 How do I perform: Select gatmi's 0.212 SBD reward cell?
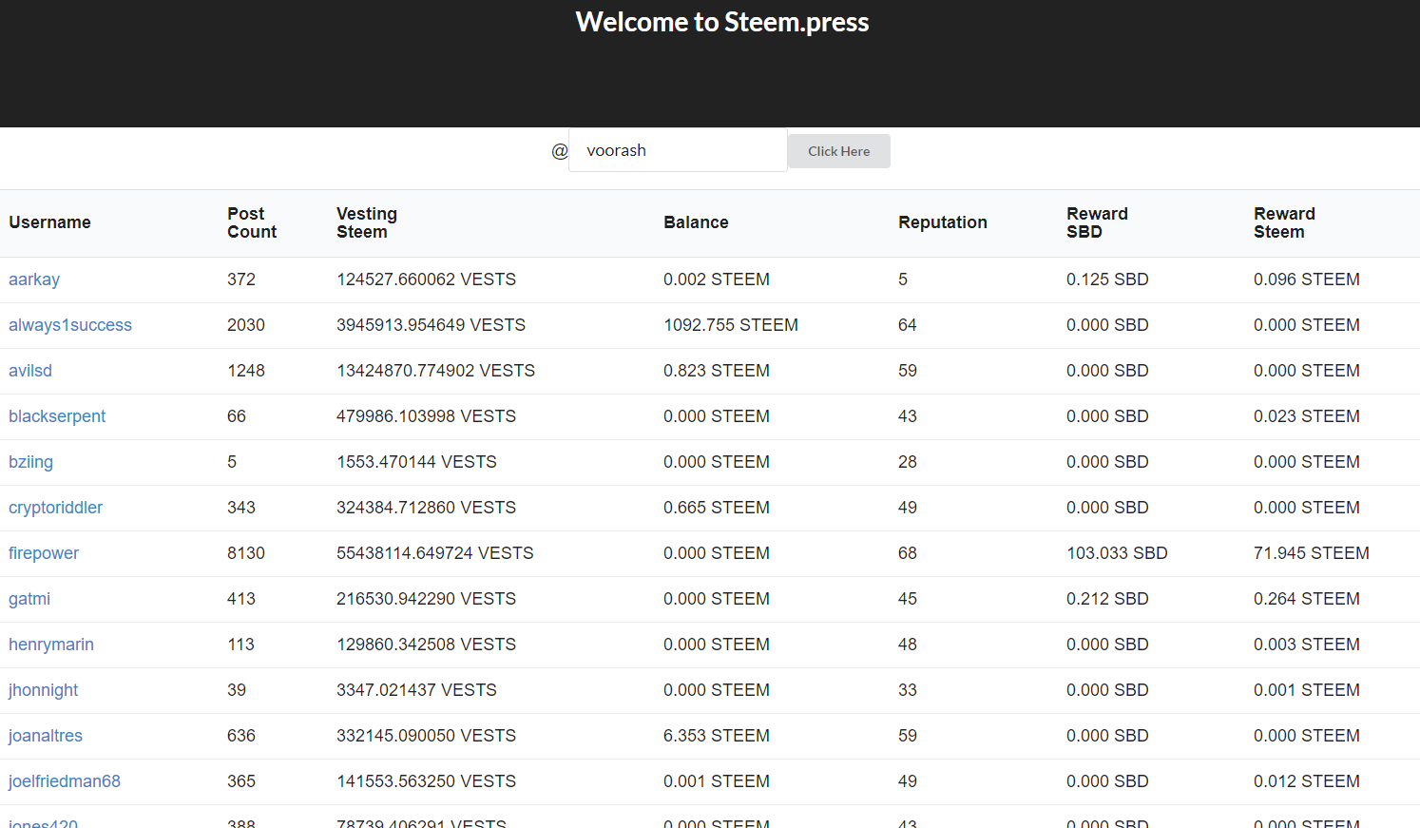(1107, 599)
